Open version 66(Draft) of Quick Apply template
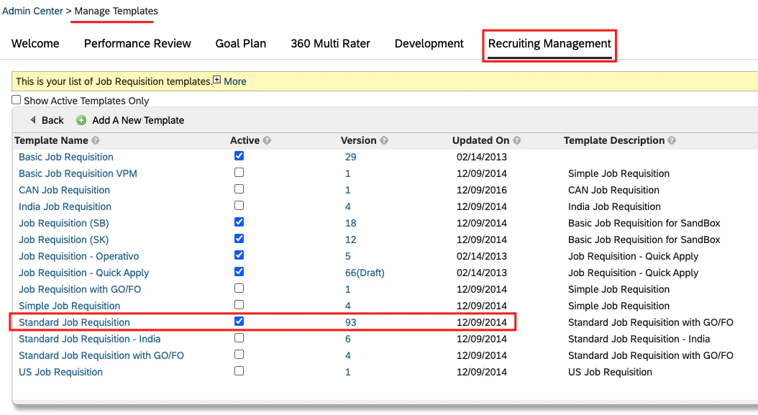This screenshot has width=758, height=415. (x=363, y=273)
